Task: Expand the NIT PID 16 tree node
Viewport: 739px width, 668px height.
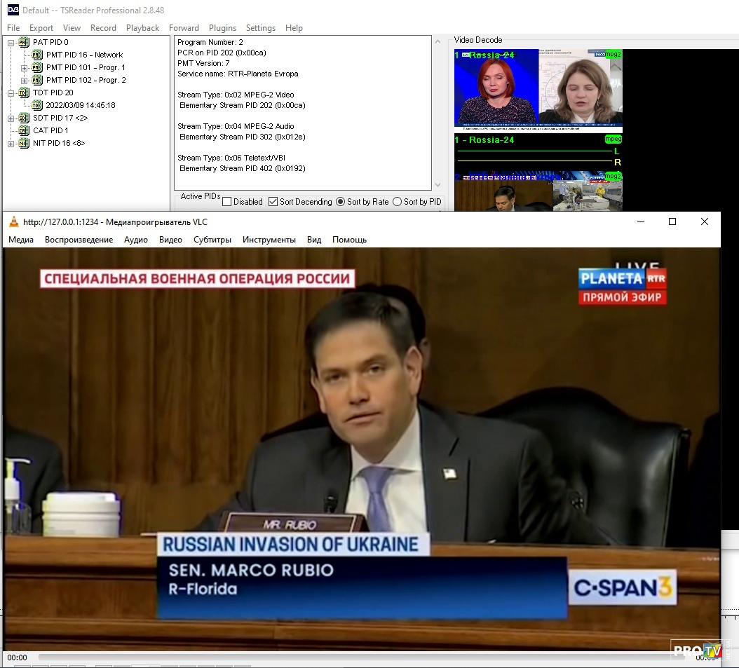Action: pyautogui.click(x=11, y=143)
